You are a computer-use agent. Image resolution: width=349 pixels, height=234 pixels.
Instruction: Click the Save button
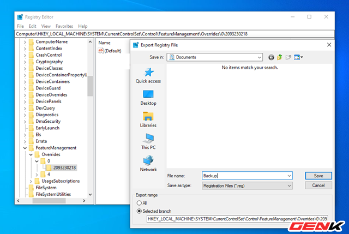point(318,176)
